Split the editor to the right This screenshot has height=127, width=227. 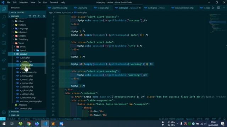click(x=218, y=8)
